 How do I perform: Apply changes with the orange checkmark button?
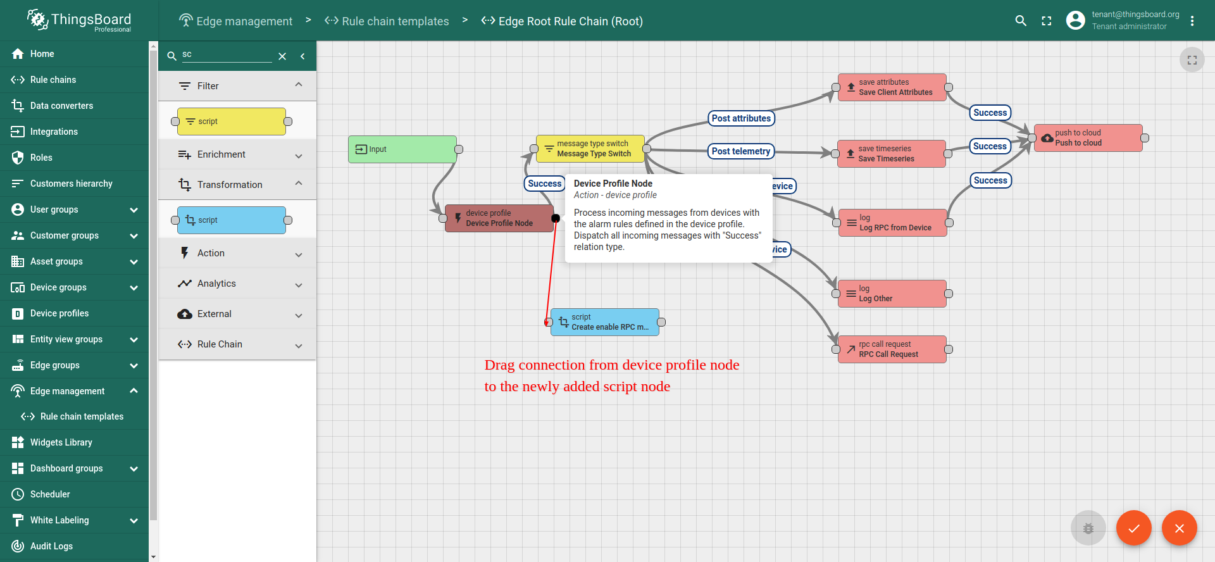pos(1133,528)
